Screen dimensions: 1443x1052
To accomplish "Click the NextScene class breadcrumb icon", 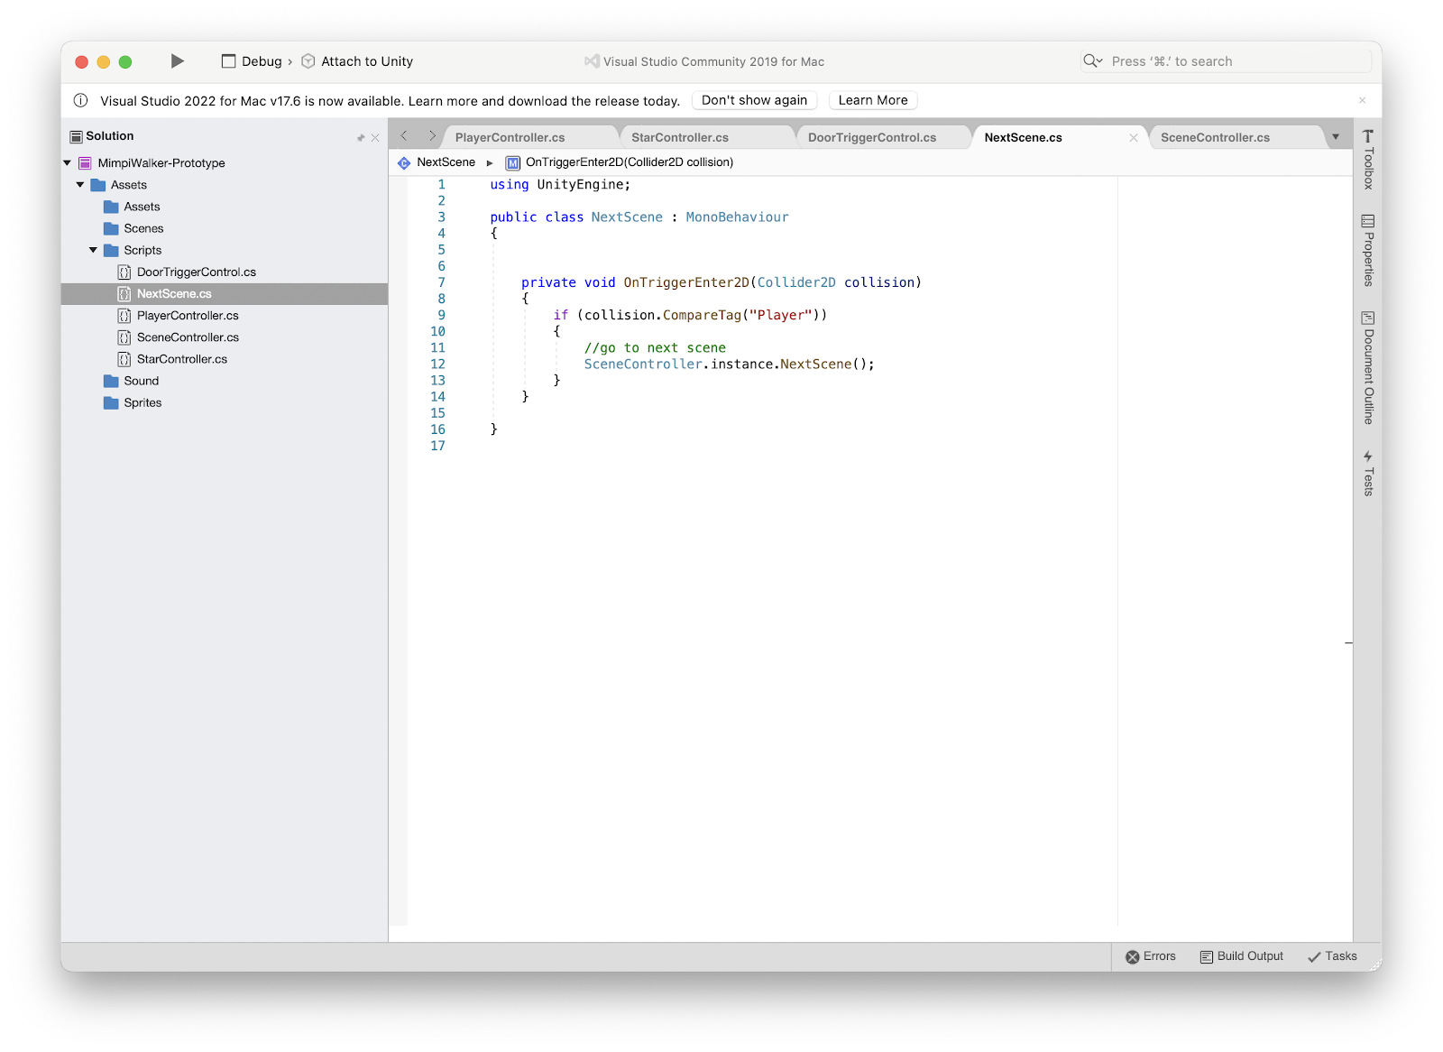I will [404, 163].
